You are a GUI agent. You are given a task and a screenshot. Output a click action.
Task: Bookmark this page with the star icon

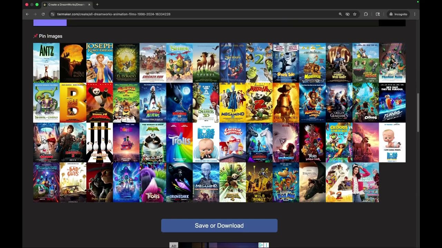(x=355, y=14)
